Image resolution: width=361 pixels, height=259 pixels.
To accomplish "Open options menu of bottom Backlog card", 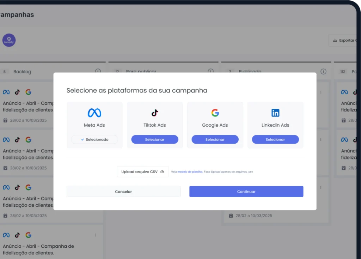I will (95, 235).
